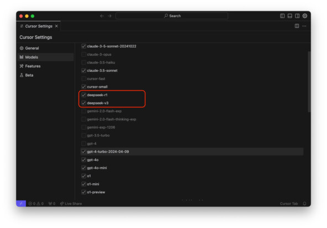Toggle the secondary sidebar layout icon
The image size is (327, 228).
pos(297,16)
